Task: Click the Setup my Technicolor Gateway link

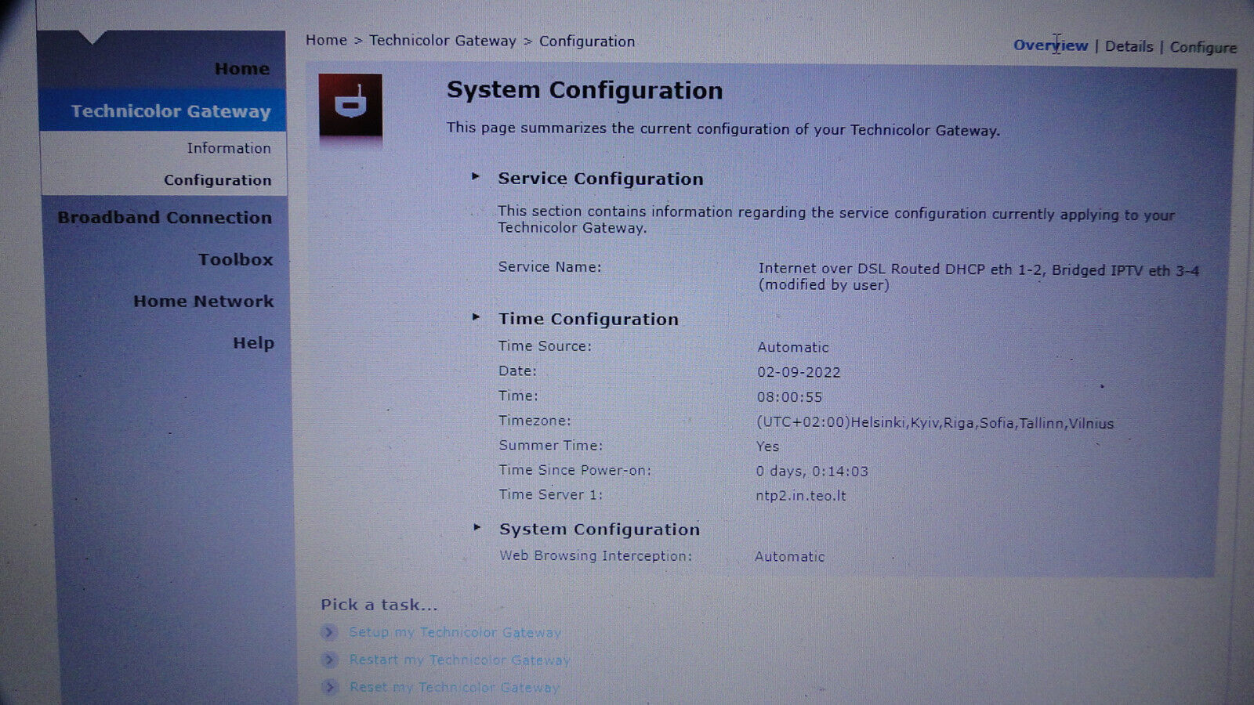Action: (x=455, y=632)
